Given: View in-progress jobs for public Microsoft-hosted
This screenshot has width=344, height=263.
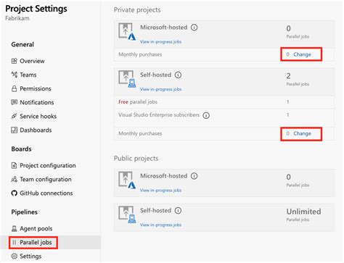Looking at the screenshot, I should point(160,190).
